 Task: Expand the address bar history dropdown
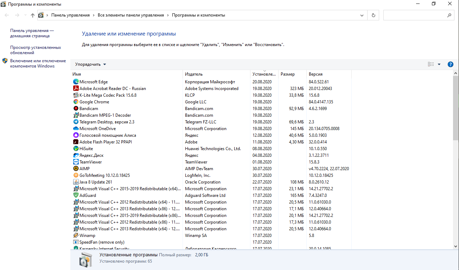pyautogui.click(x=362, y=15)
